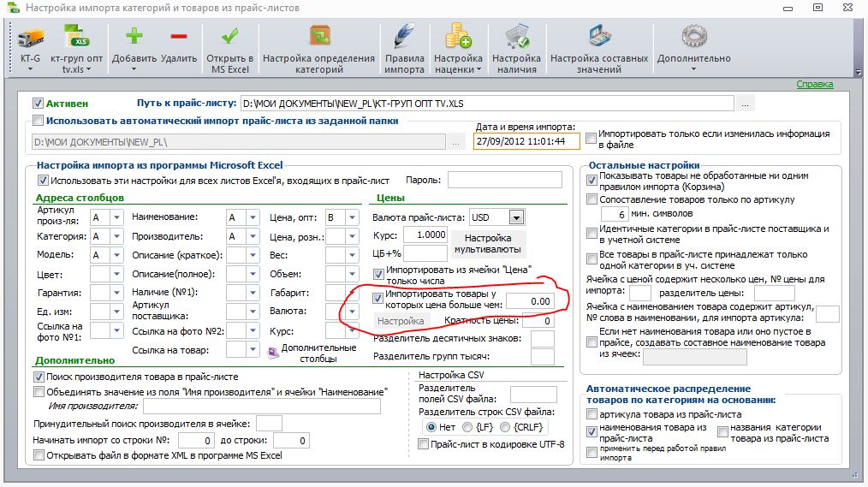Enable Сопоставление товаров только по артикулу
The image size is (868, 487).
[x=592, y=199]
